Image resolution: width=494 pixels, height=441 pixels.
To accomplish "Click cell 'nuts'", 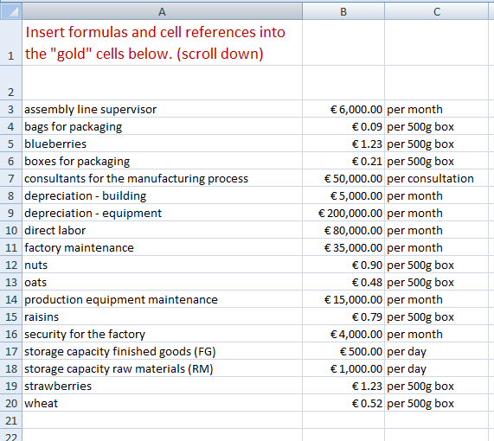I will [x=163, y=265].
